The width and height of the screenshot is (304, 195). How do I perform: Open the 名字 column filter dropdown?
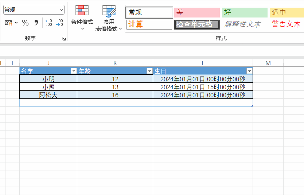74,71
